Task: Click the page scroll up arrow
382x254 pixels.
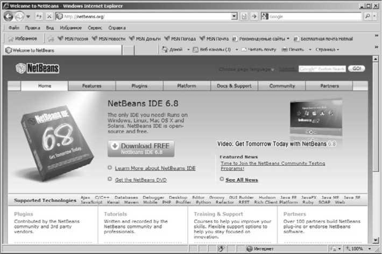Action: tap(376, 59)
